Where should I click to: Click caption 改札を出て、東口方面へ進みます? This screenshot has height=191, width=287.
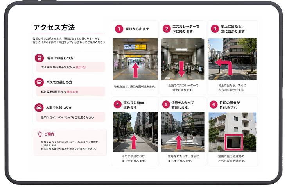pos(135,87)
